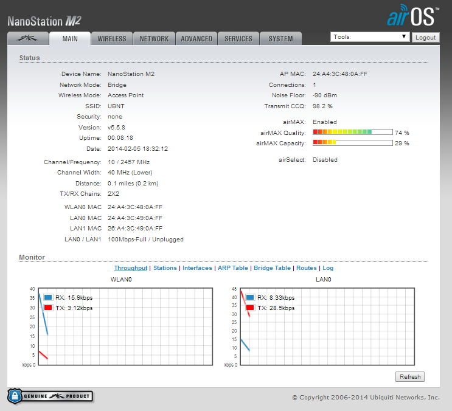Click the Ubiquiti copyright notice
This screenshot has width=452, height=411.
click(366, 398)
